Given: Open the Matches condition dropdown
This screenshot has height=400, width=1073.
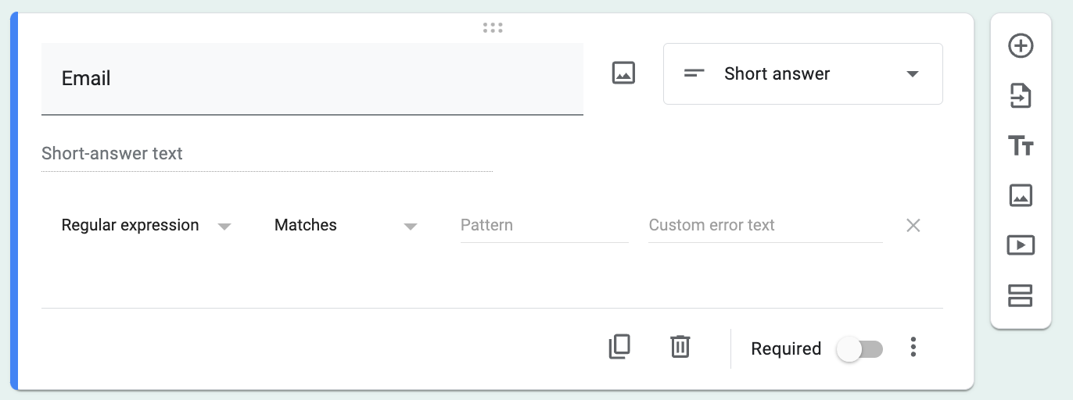Looking at the screenshot, I should tap(345, 226).
